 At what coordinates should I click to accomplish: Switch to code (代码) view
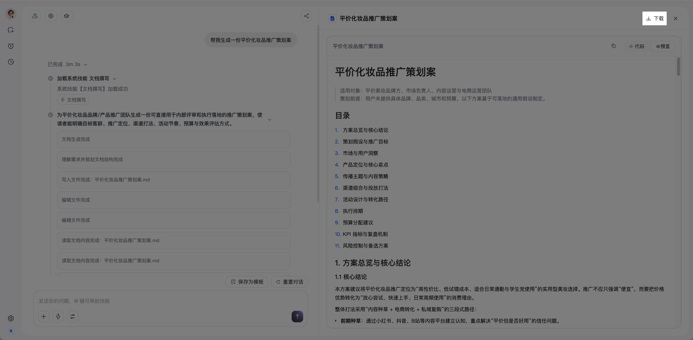(636, 46)
